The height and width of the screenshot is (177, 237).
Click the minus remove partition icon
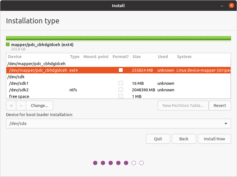click(21, 106)
